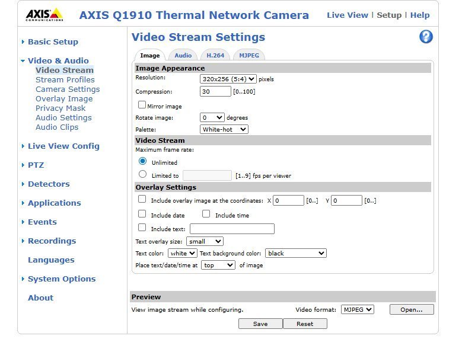462x355 pixels.
Task: Click the Save button
Action: click(x=260, y=324)
